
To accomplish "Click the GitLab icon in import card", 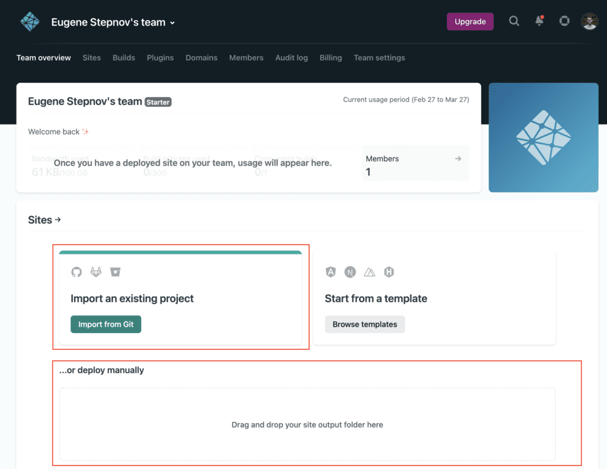I will pyautogui.click(x=96, y=272).
